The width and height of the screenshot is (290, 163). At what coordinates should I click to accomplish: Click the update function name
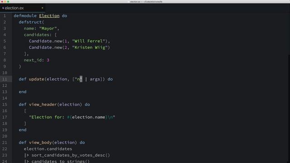tap(36, 79)
